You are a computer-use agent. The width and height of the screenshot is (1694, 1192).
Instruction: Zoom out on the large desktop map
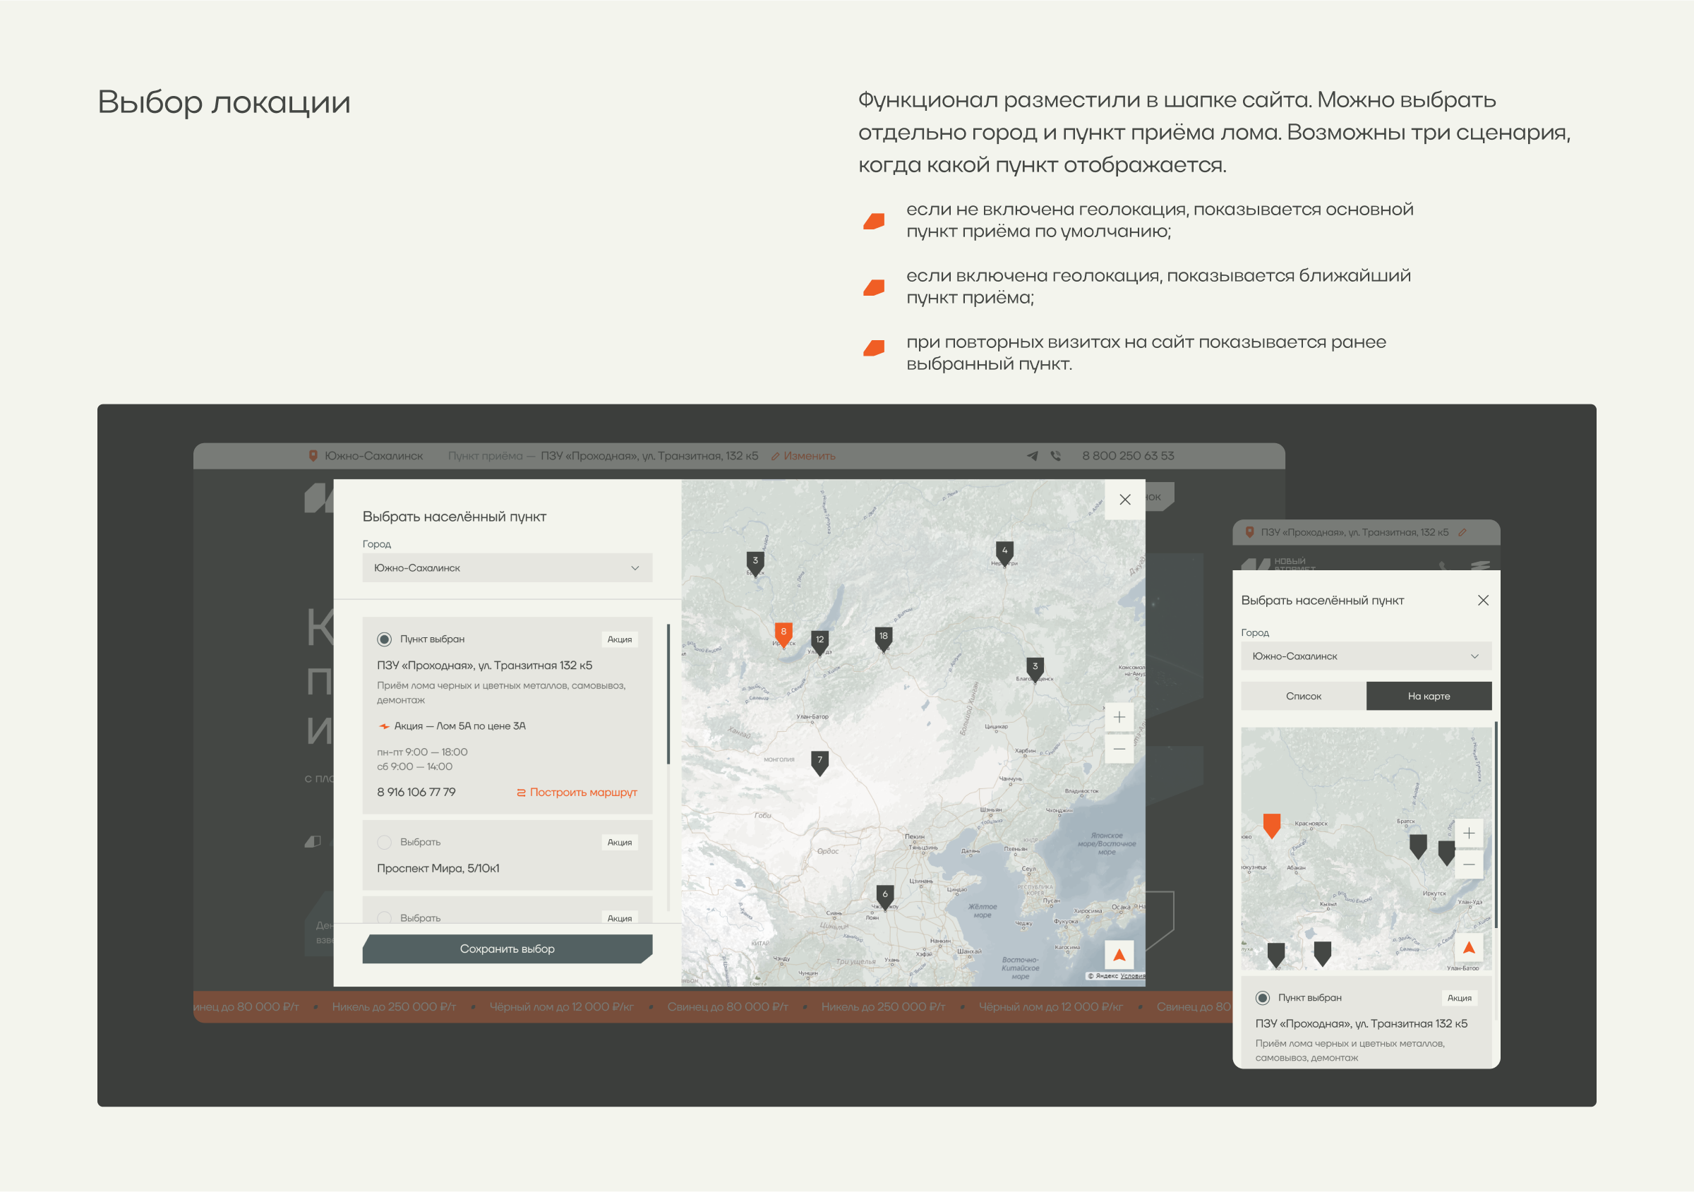[1119, 749]
